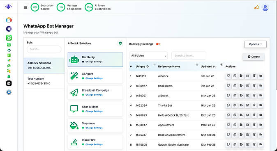Click Change Settings under Chat Widget
The image size is (277, 151).
click(x=94, y=111)
